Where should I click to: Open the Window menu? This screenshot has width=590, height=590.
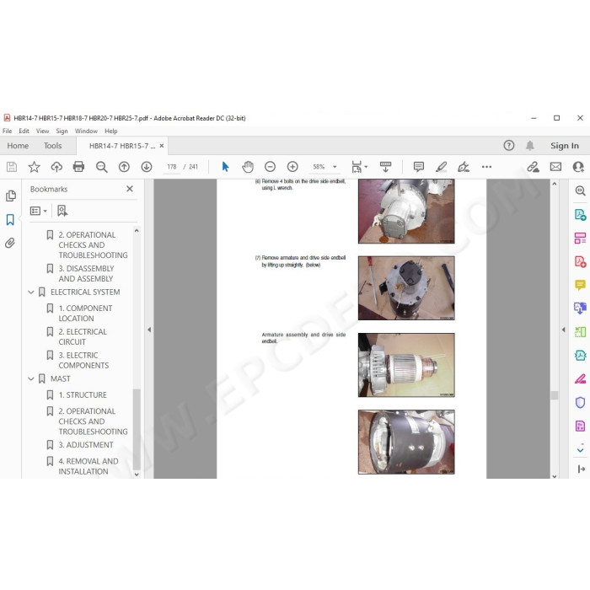(x=86, y=131)
